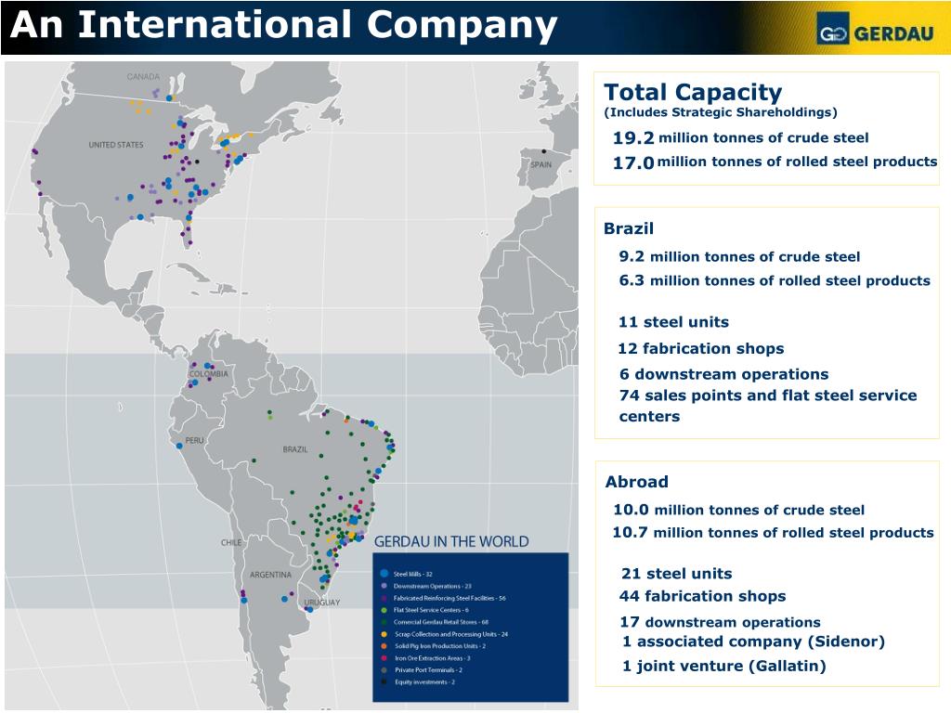Click '10.7 million tonnes of rolled steel products'
The width and height of the screenshot is (951, 713).
click(x=774, y=532)
